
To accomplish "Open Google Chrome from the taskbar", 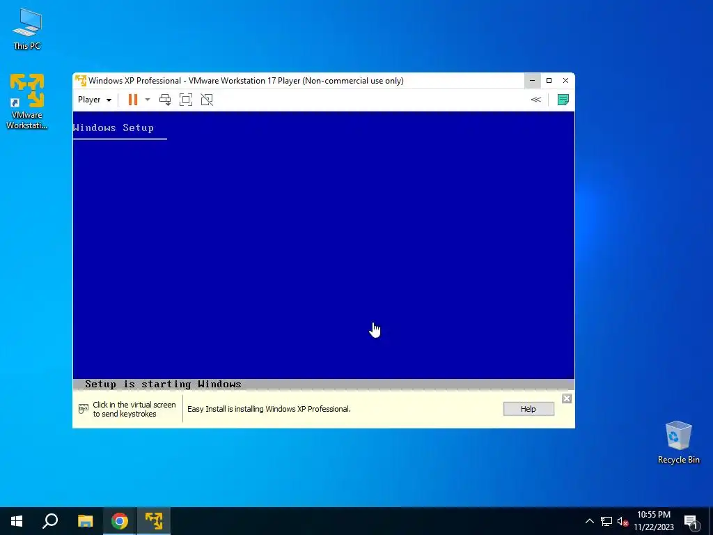I will point(120,521).
